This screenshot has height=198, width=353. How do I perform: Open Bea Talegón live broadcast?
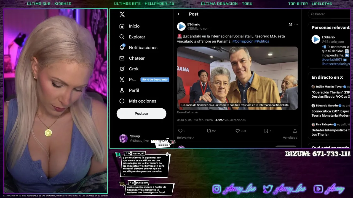331,130
